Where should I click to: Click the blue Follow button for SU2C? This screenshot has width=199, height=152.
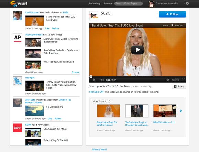pos(172,14)
